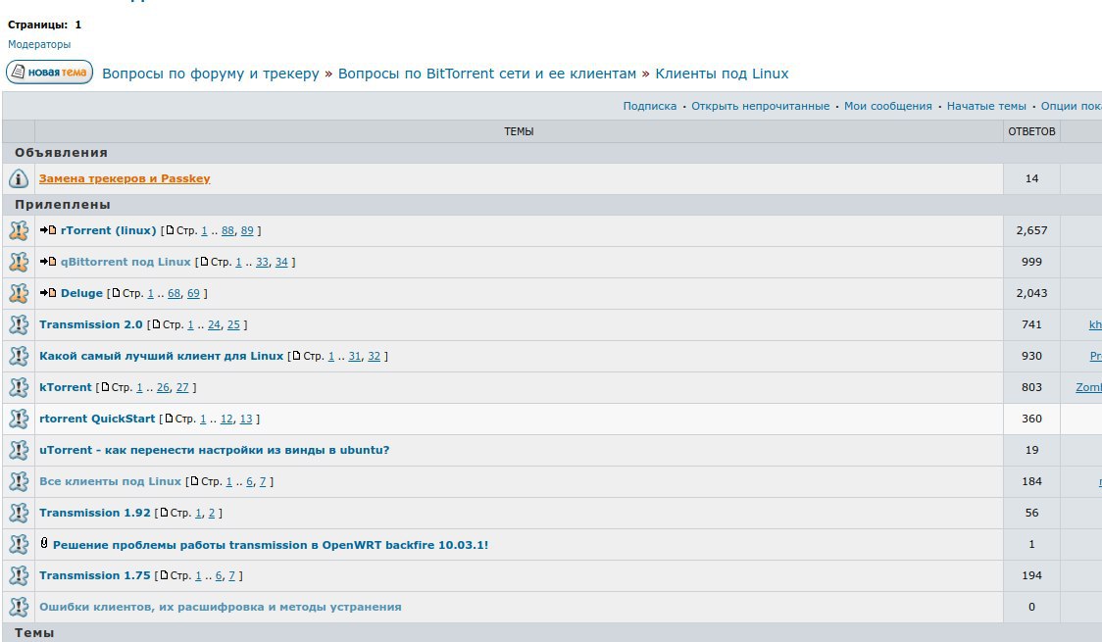Click info icon beside Замена трекеров announcement
The height and width of the screenshot is (642, 1102).
[x=19, y=178]
